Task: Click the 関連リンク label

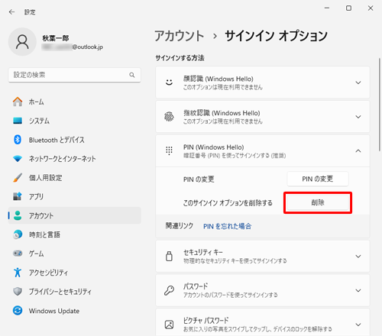Action: (180, 226)
